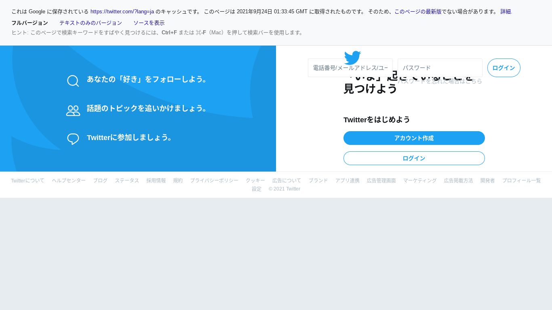Switch to テキストのみのバージョン
The image size is (552, 310).
point(91,23)
